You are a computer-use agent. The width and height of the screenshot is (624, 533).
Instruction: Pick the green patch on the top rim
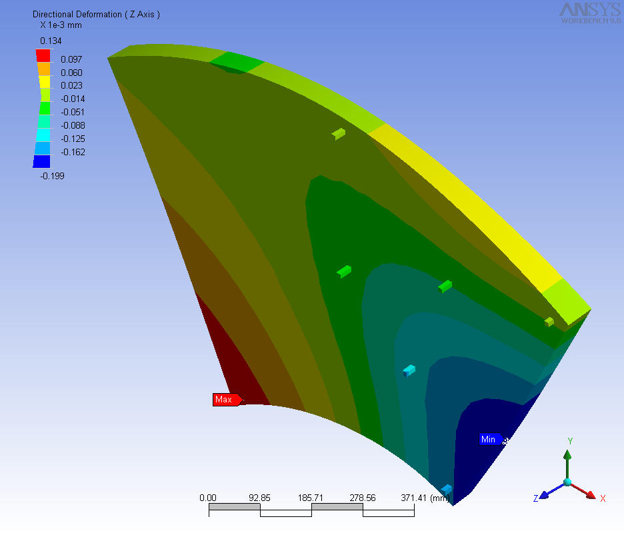237,63
